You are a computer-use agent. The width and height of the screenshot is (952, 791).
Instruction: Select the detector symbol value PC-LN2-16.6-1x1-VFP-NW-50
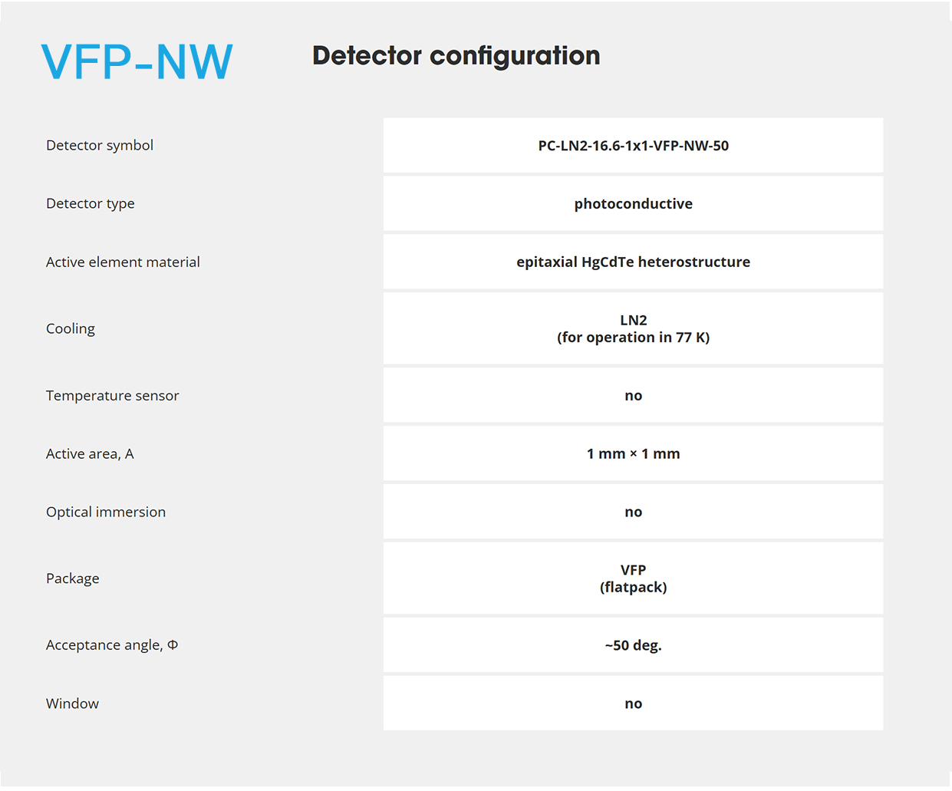pyautogui.click(x=634, y=146)
